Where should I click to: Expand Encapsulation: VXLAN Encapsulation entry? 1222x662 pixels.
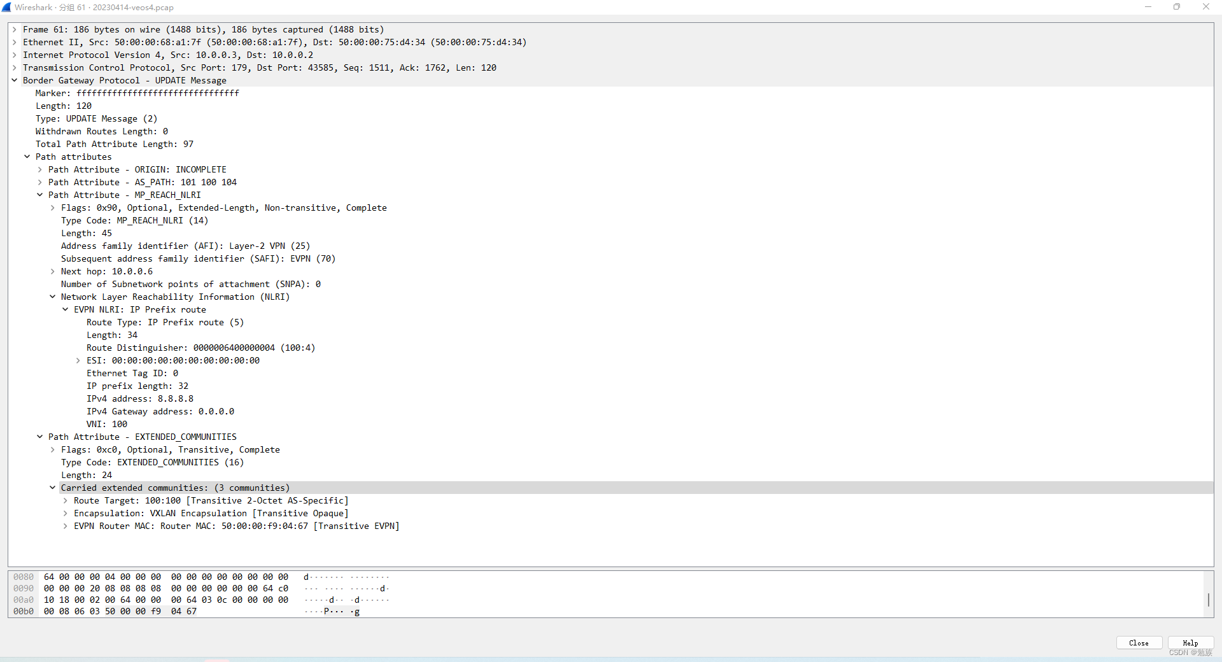pyautogui.click(x=65, y=513)
